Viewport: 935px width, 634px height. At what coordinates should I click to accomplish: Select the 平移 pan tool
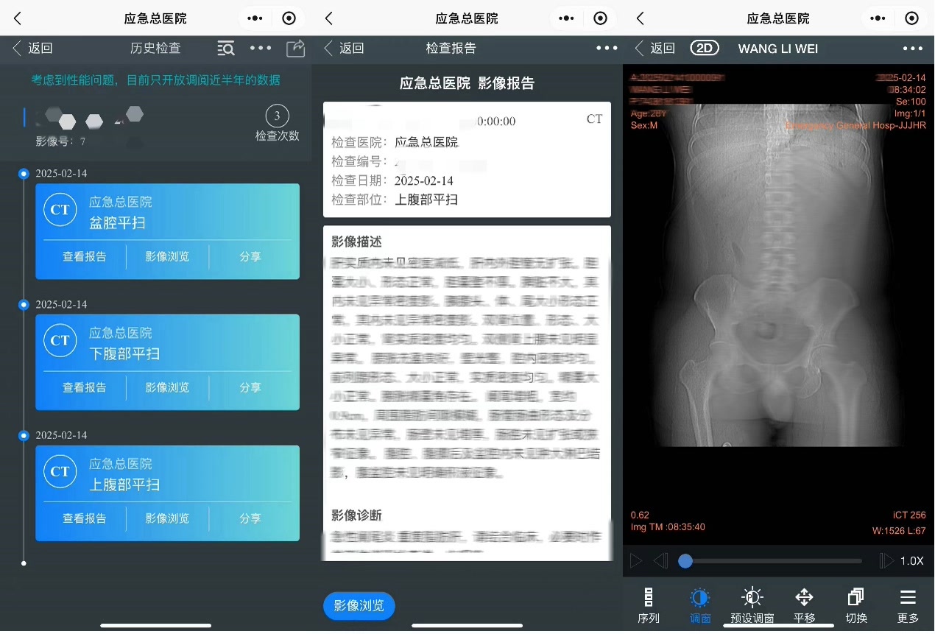click(804, 605)
